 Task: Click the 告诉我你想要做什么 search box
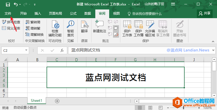point(145,14)
